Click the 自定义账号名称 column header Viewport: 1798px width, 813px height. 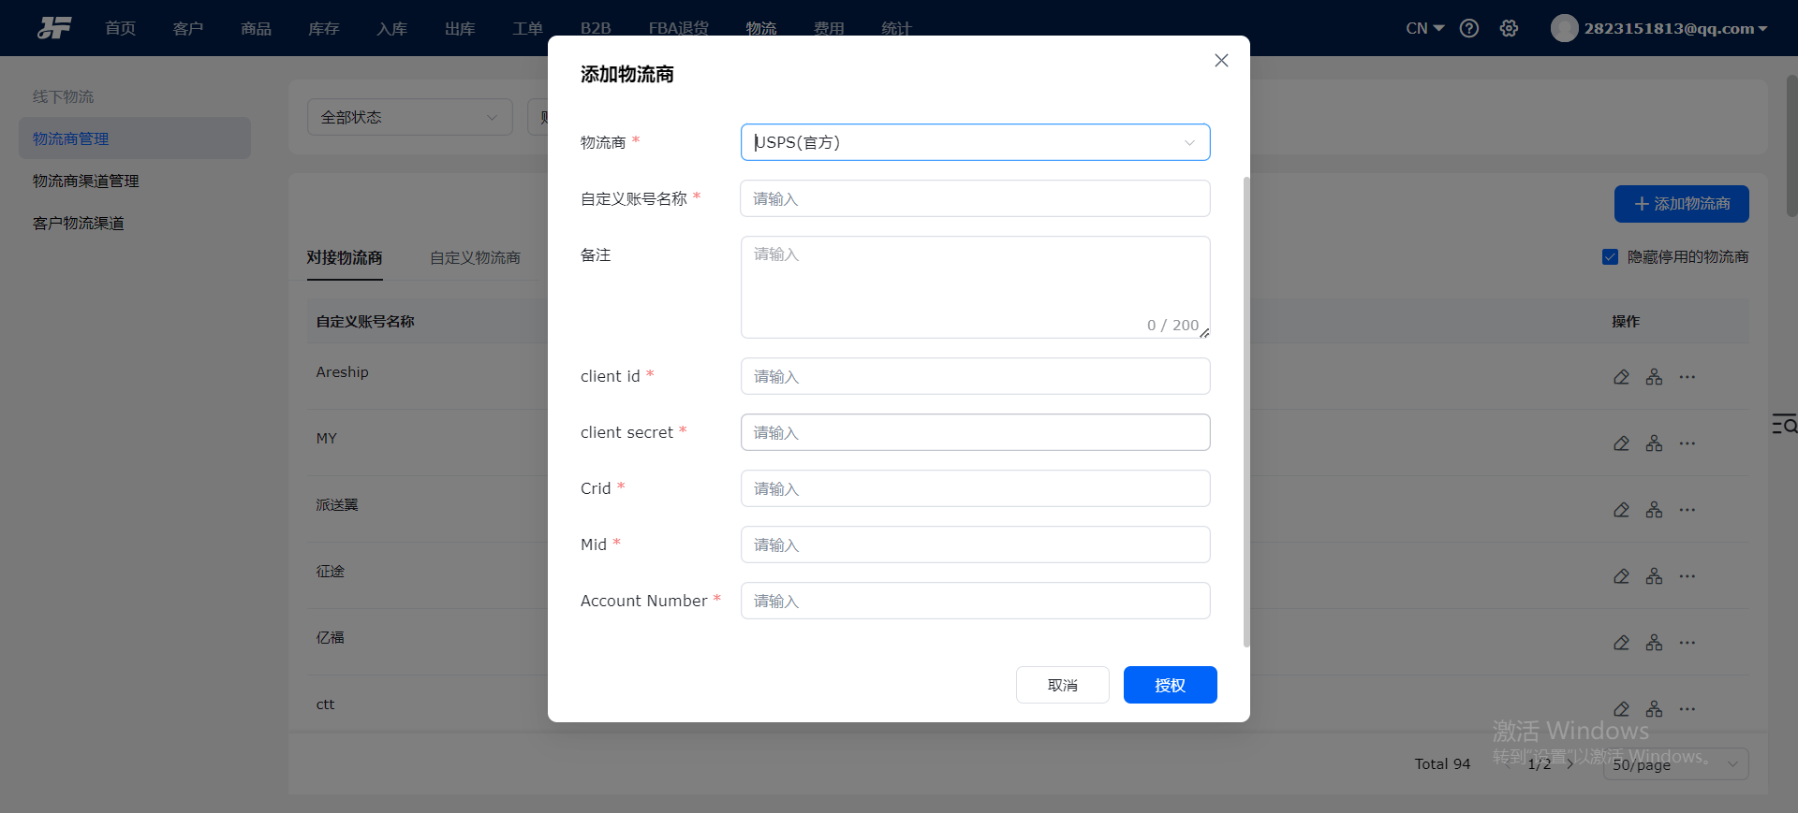click(x=365, y=321)
